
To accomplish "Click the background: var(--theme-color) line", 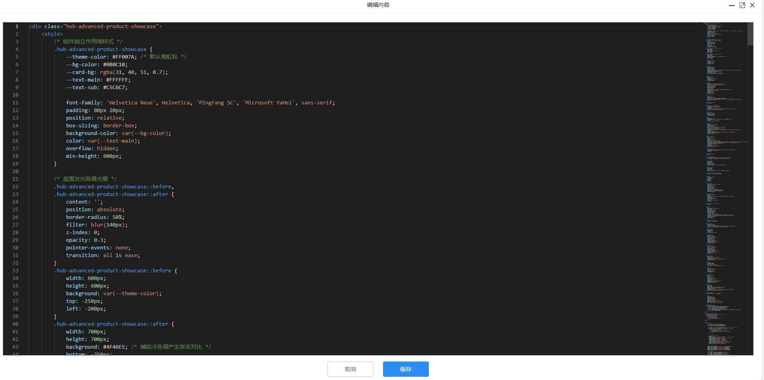I will (x=114, y=294).
